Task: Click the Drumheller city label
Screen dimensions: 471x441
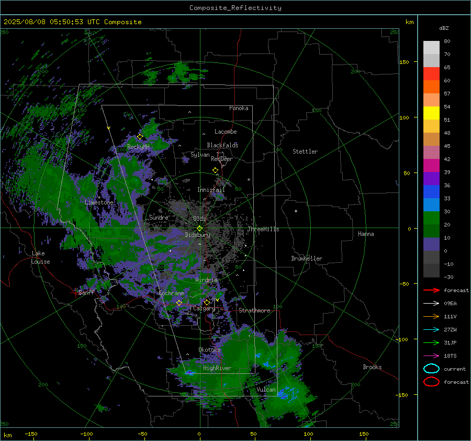Action: [307, 259]
